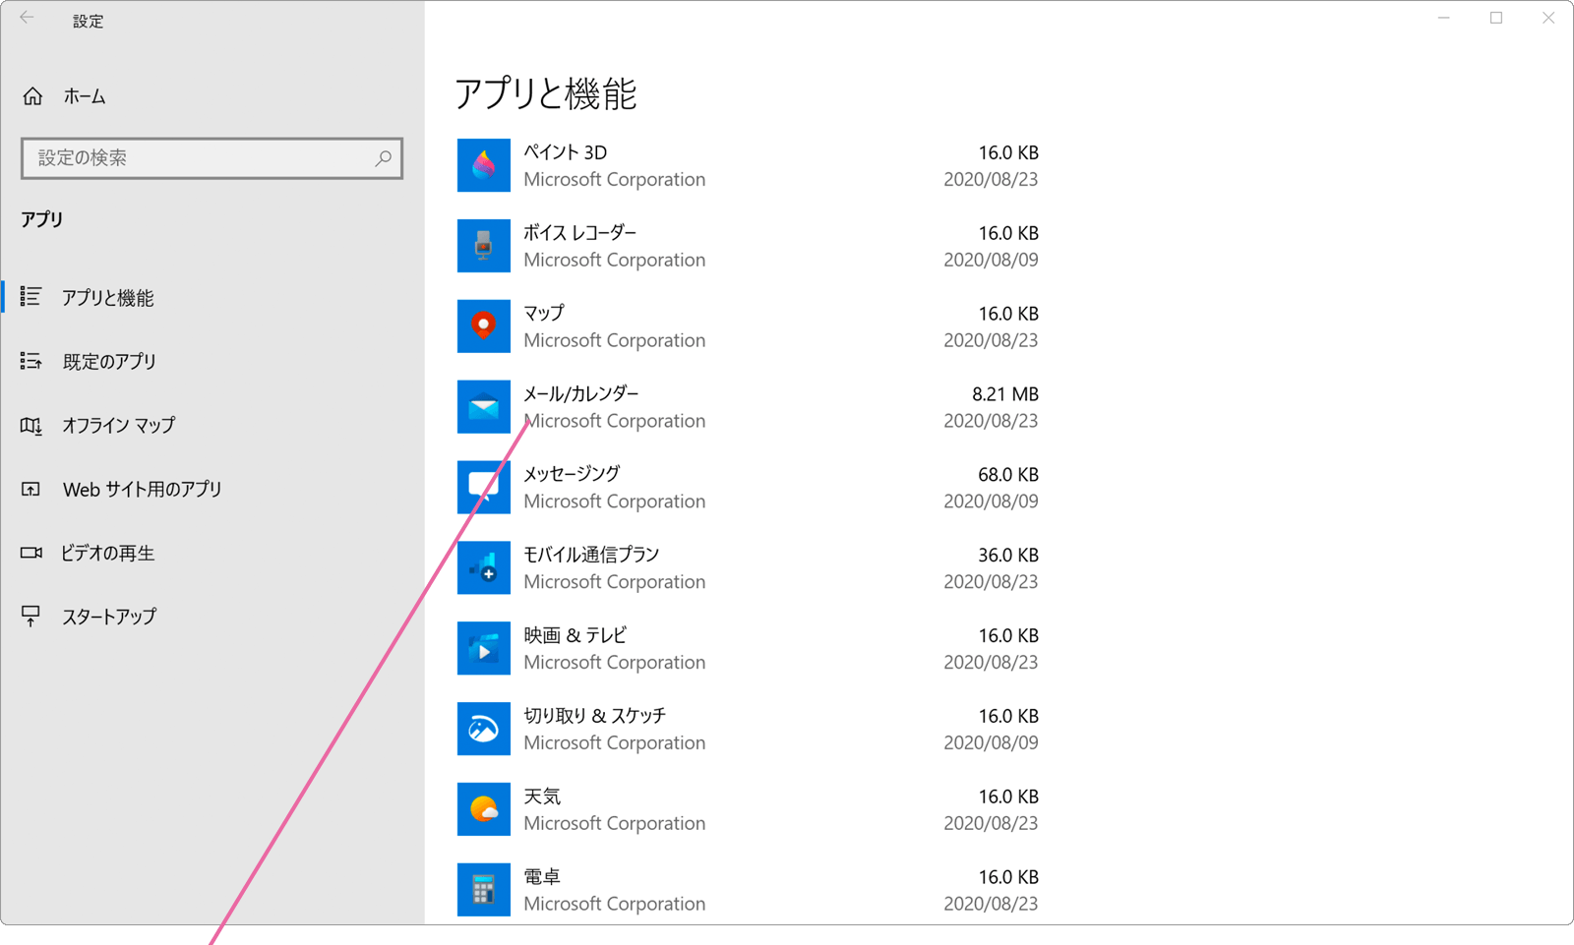Click the 36.0 KB size value
Viewport: 1574px width, 945px height.
pyautogui.click(x=1008, y=556)
